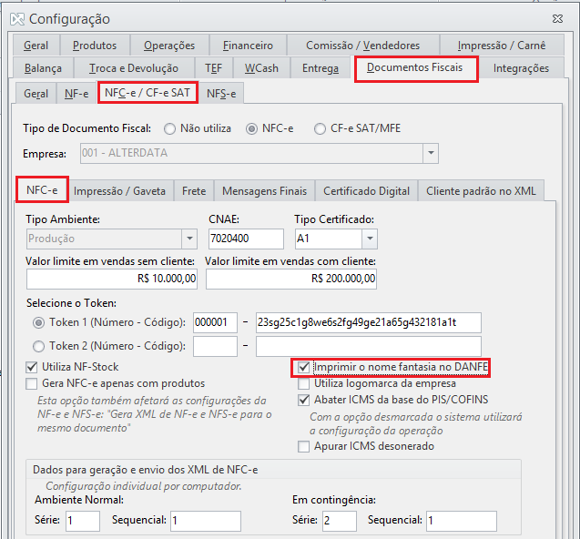Select the Impressão / Carnê tab

tap(502, 46)
